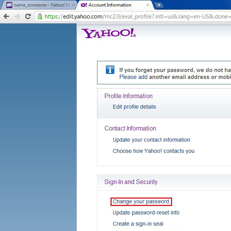
Task: Open Edit profile details link
Action: point(134,107)
